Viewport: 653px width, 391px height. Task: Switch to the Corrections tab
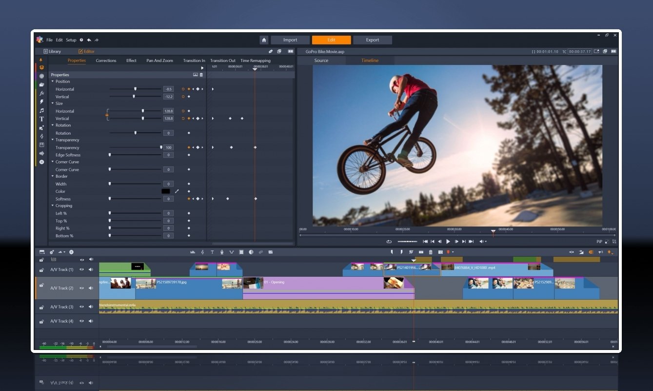106,61
